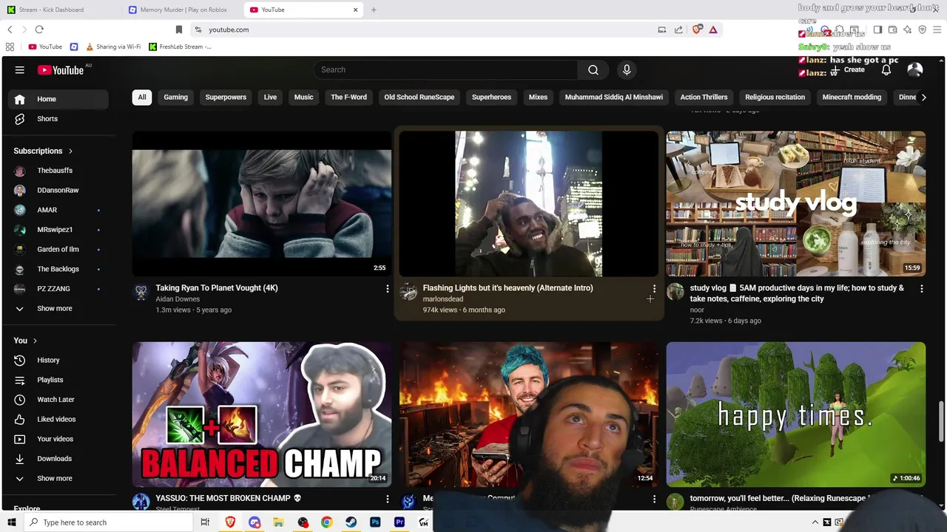Click the browser reload button

click(39, 30)
